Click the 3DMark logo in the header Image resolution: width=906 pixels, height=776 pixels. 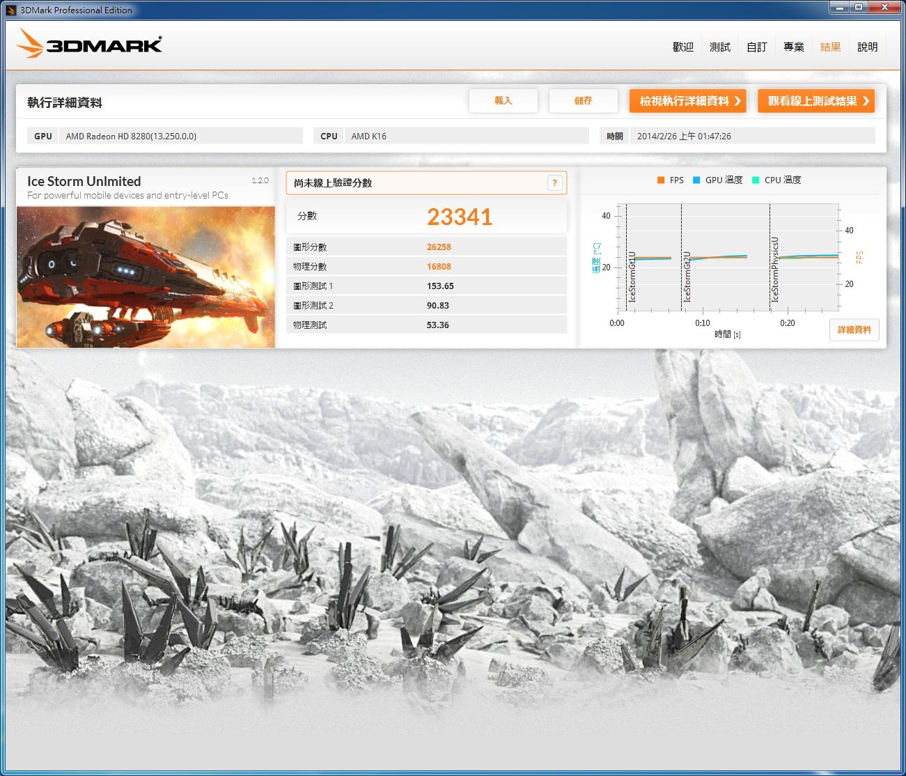point(89,44)
